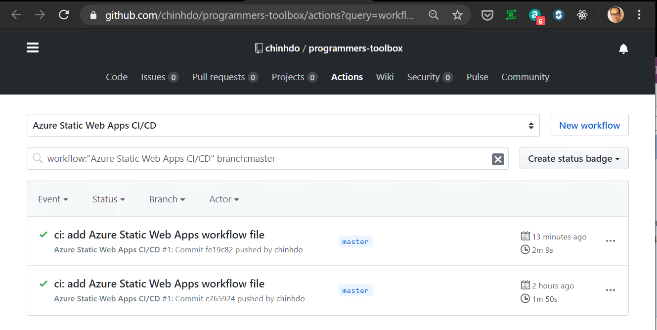Viewport: 657px width, 330px height.
Task: Select the Actions tab
Action: tap(347, 77)
